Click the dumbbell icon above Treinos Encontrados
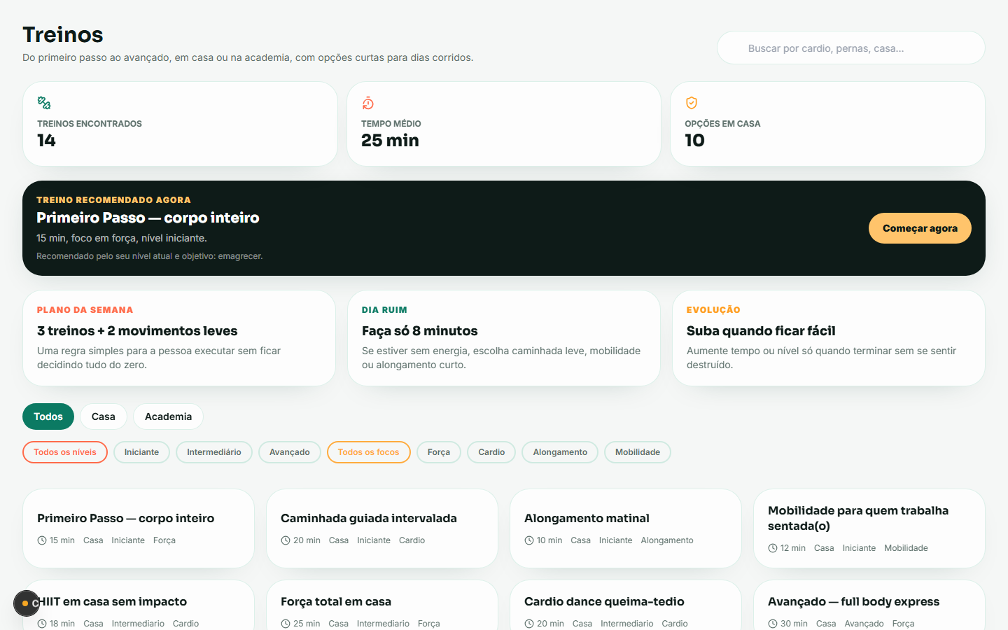The image size is (1008, 630). pos(44,103)
